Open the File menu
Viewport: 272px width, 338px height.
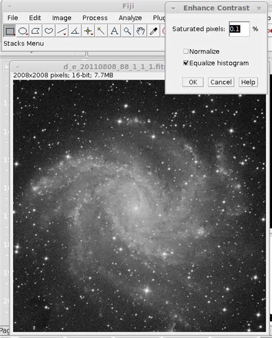(x=13, y=18)
